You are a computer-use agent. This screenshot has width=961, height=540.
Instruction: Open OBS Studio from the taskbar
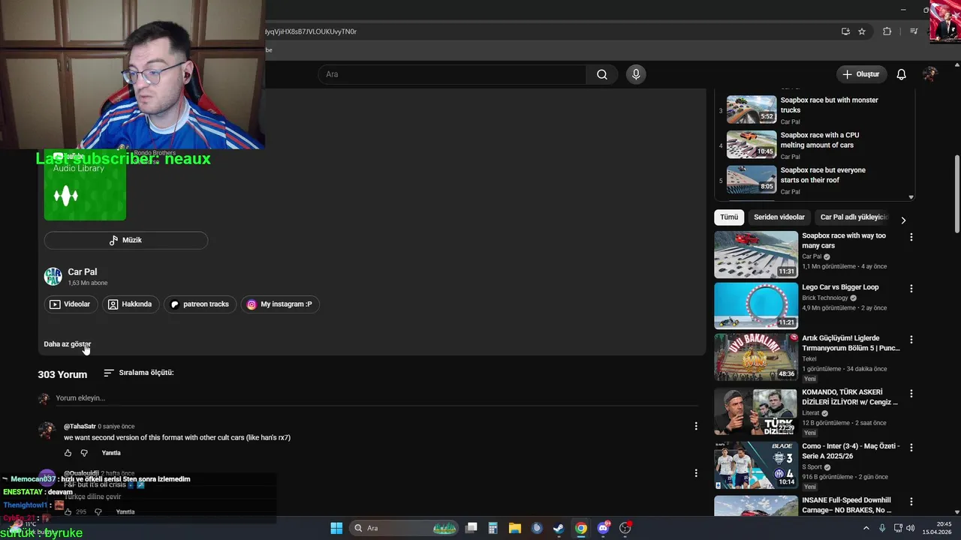(x=625, y=528)
